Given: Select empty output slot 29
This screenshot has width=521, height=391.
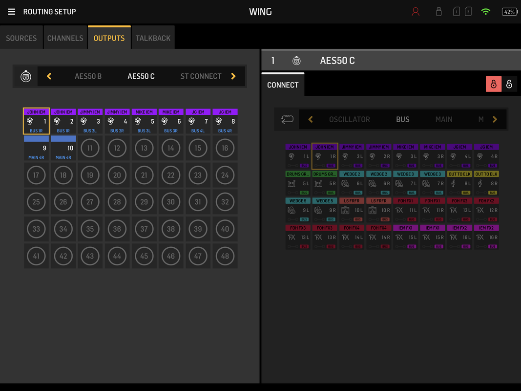Looking at the screenshot, I should coord(144,202).
